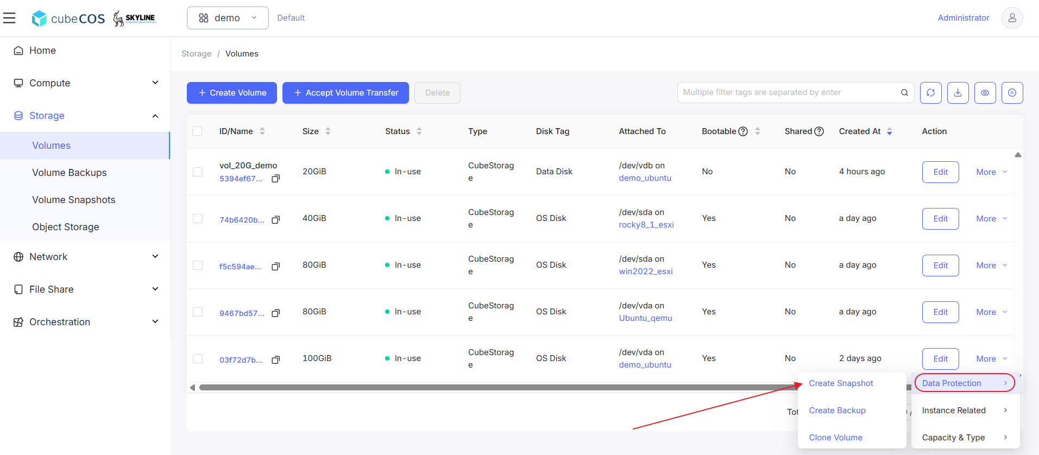Open More dropdown for vol_20G_demo
This screenshot has height=455, width=1039.
point(991,172)
